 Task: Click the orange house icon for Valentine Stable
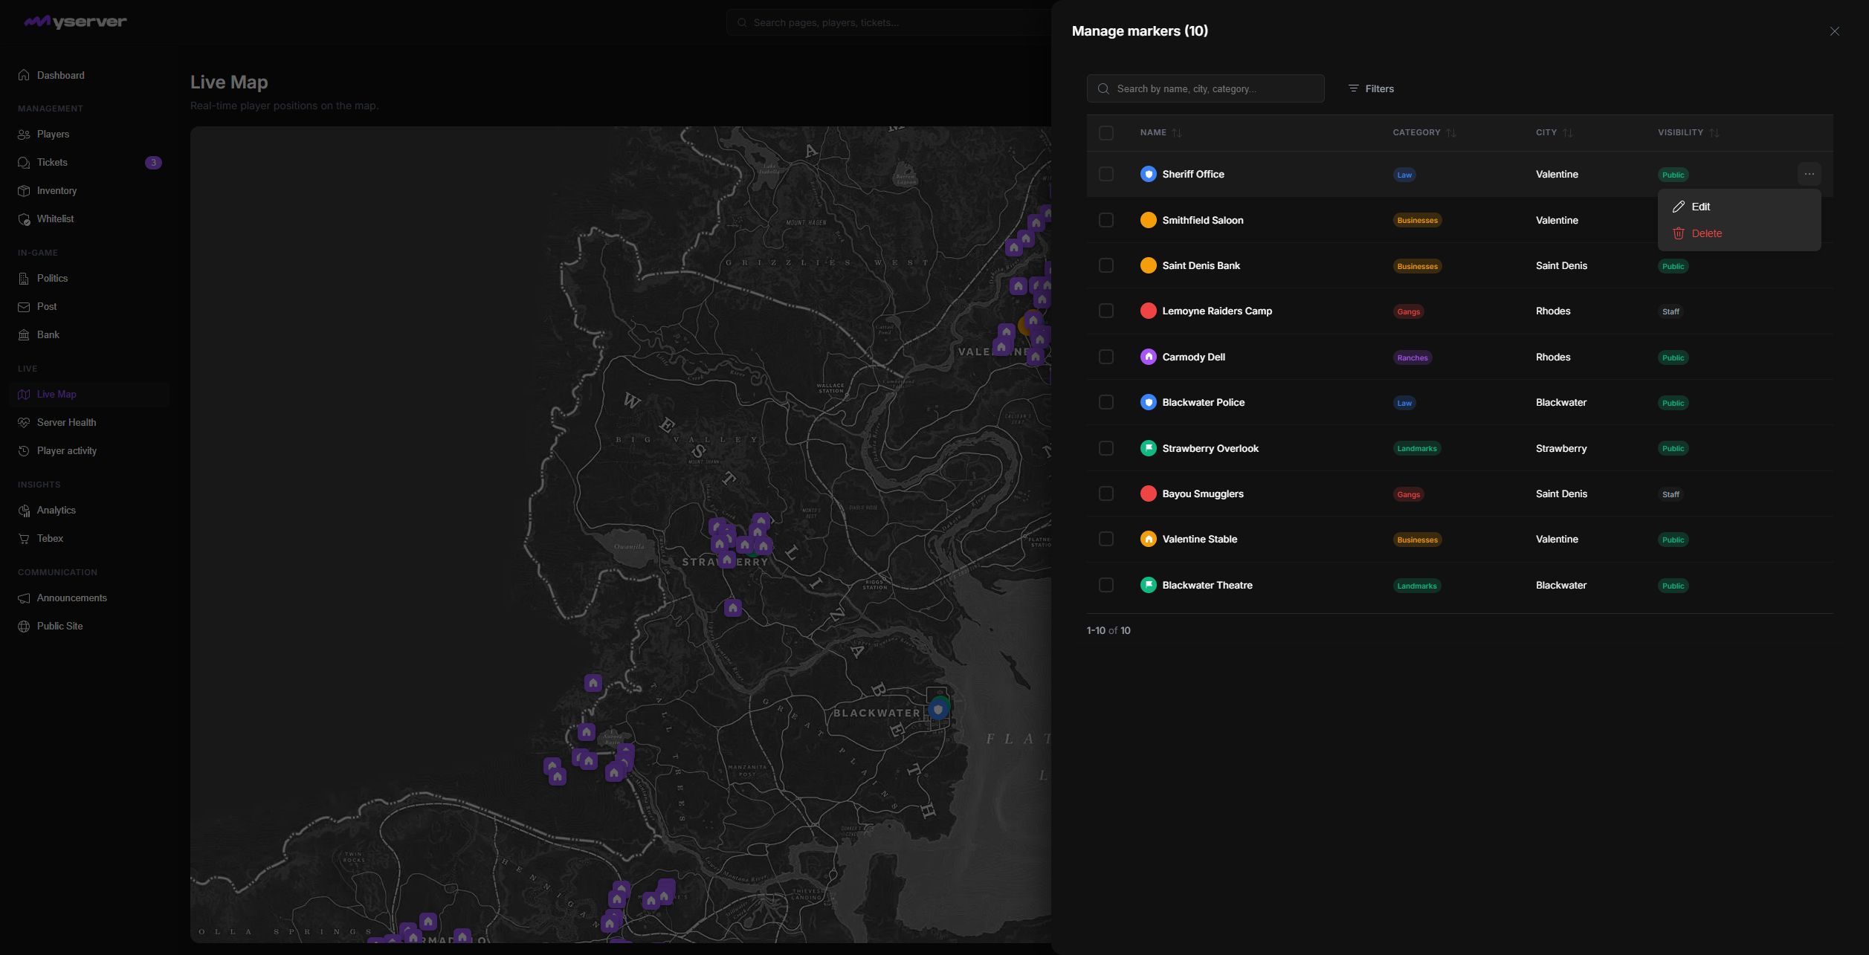point(1148,539)
